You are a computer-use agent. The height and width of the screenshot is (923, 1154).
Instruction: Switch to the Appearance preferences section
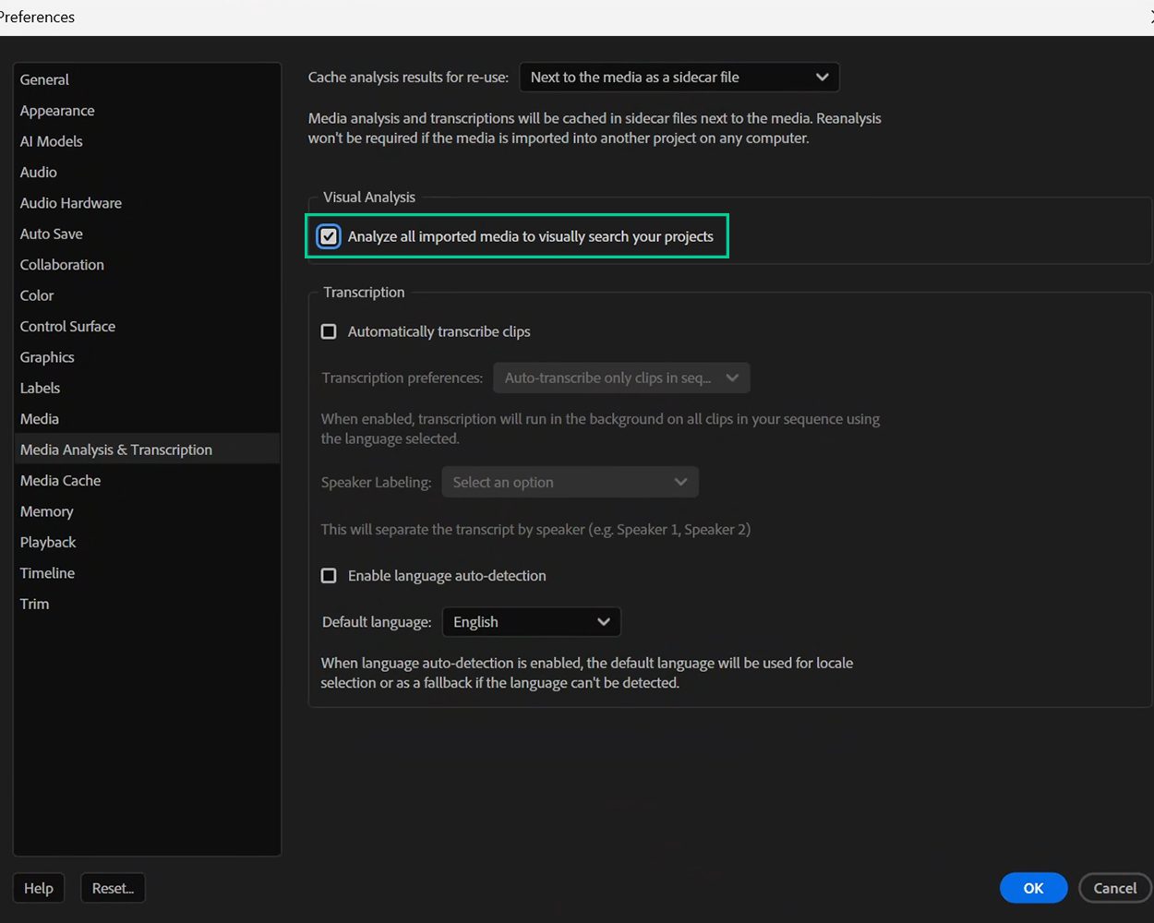pyautogui.click(x=56, y=110)
